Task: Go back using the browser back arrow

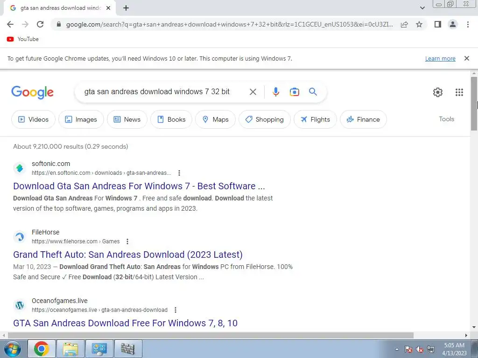Action: click(x=10, y=24)
